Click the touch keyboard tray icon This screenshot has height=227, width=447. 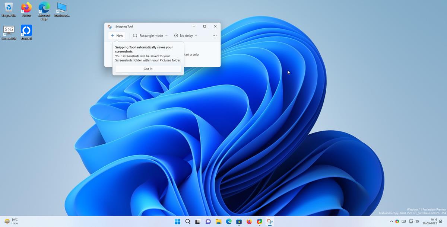404,221
